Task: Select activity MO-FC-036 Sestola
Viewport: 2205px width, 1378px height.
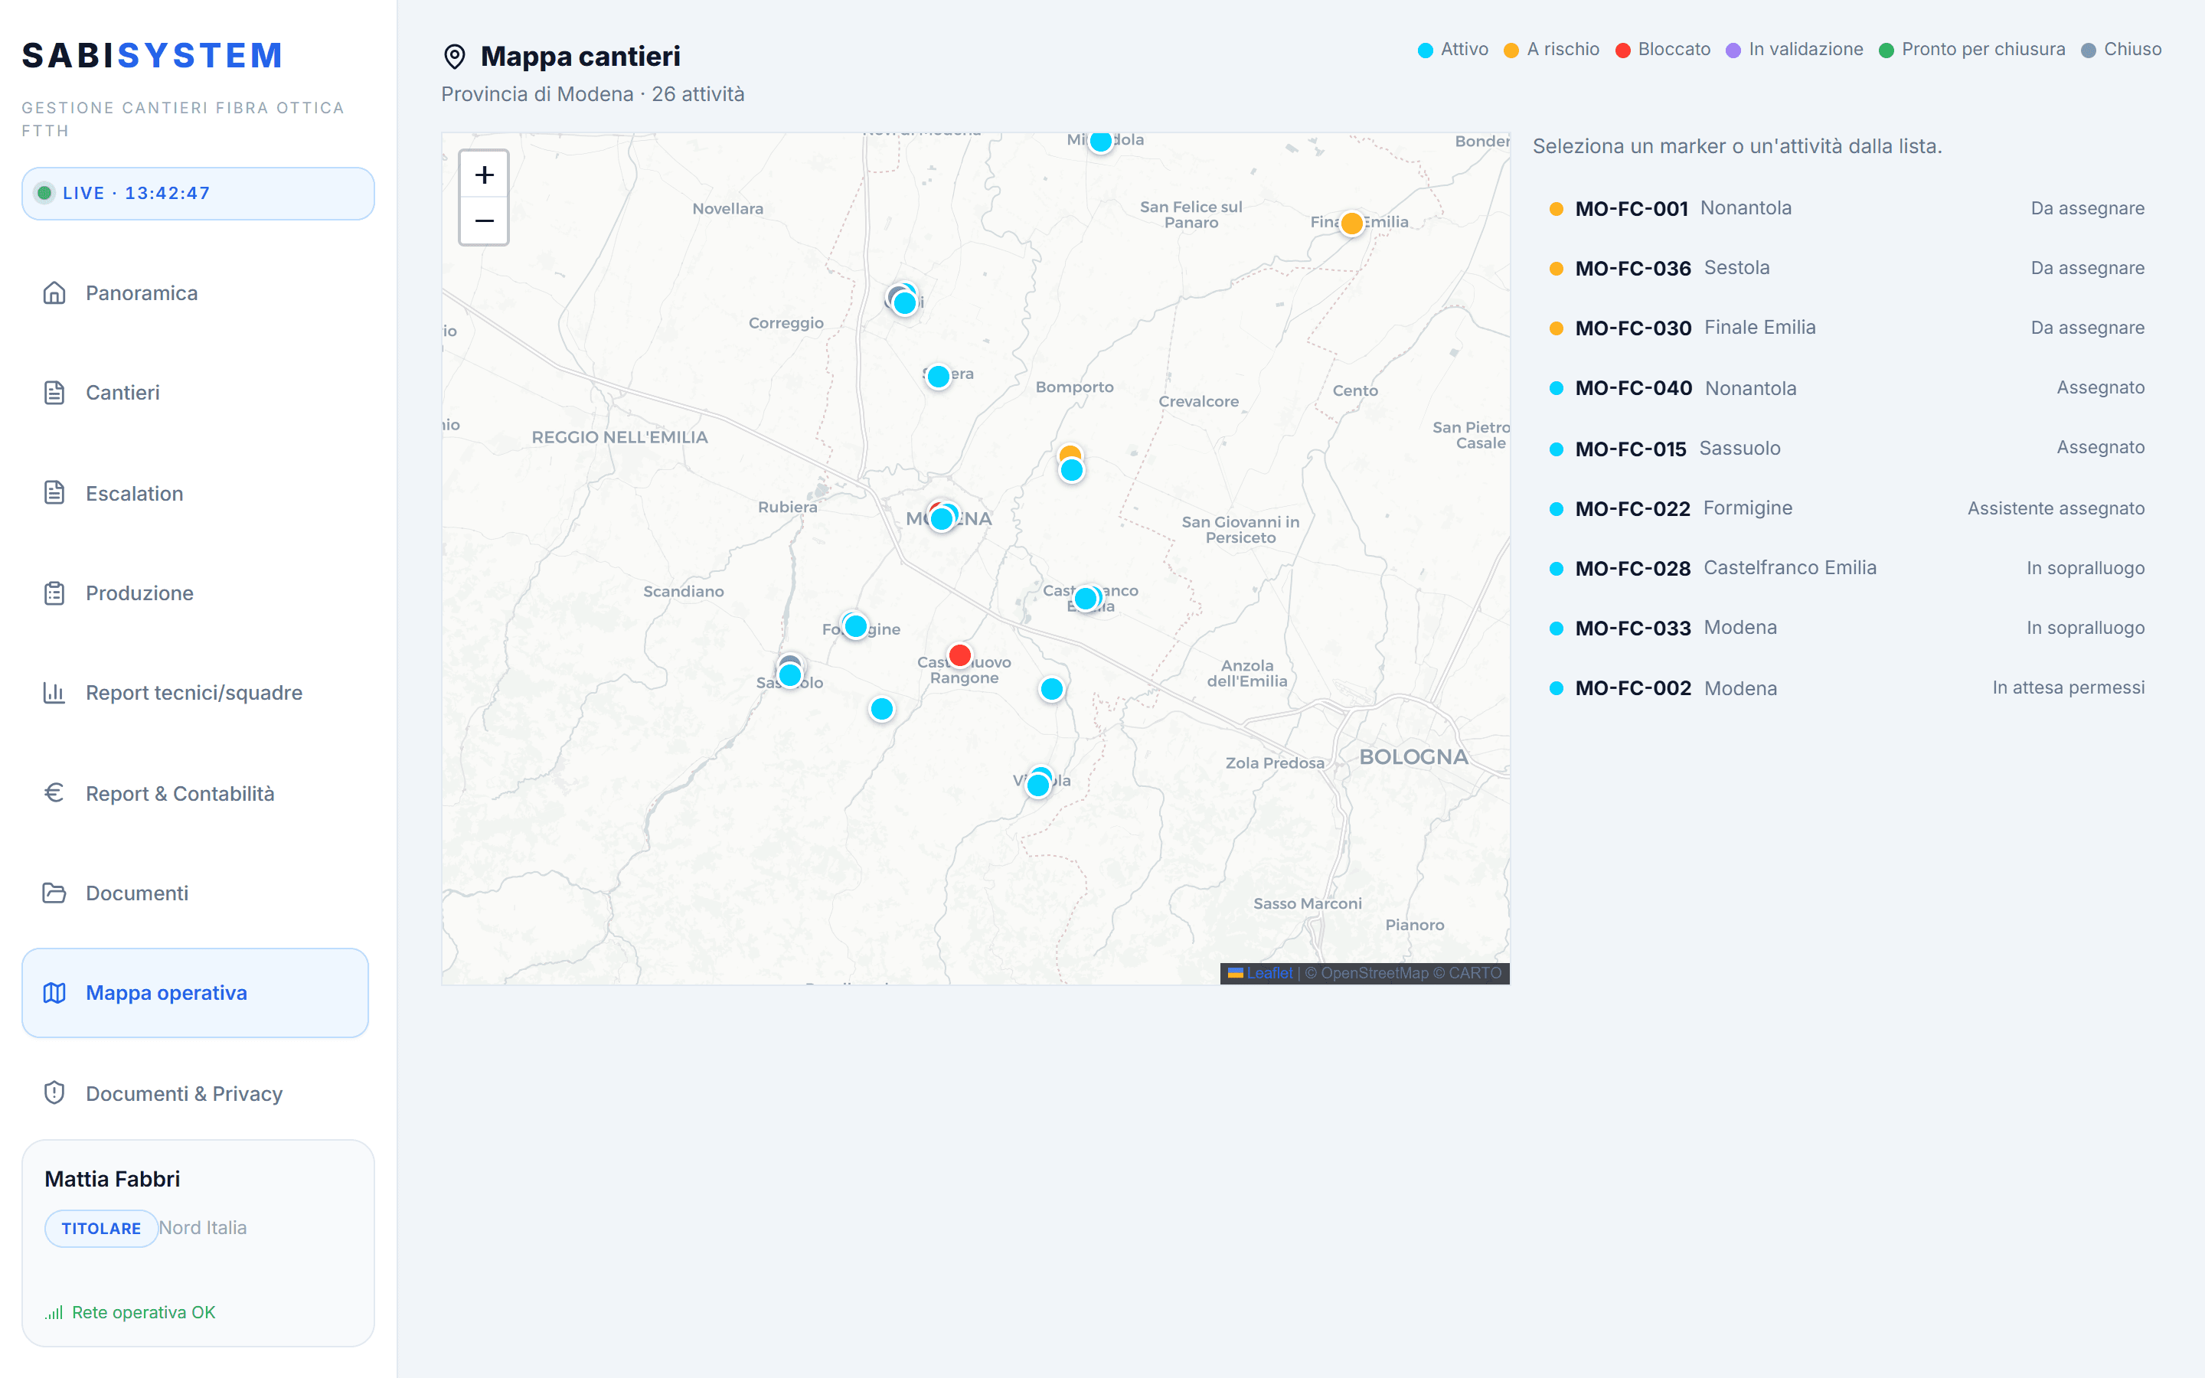Action: pos(1847,268)
